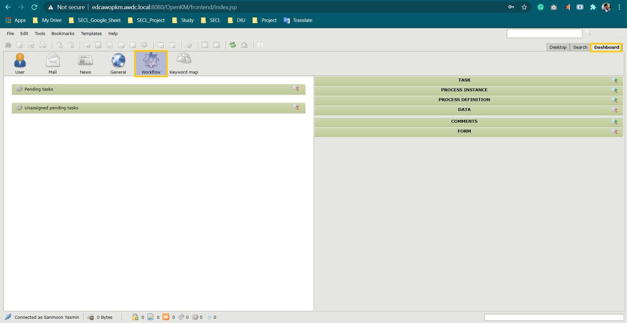Click the quick search input field
Screen dimensions: 627x323
click(544, 33)
